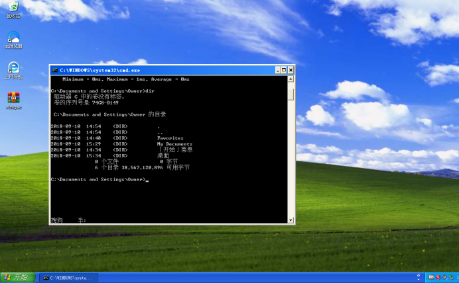Click the ping statistics 'Minimum = 0ms' line
The height and width of the screenshot is (283, 459).
[x=125, y=79]
